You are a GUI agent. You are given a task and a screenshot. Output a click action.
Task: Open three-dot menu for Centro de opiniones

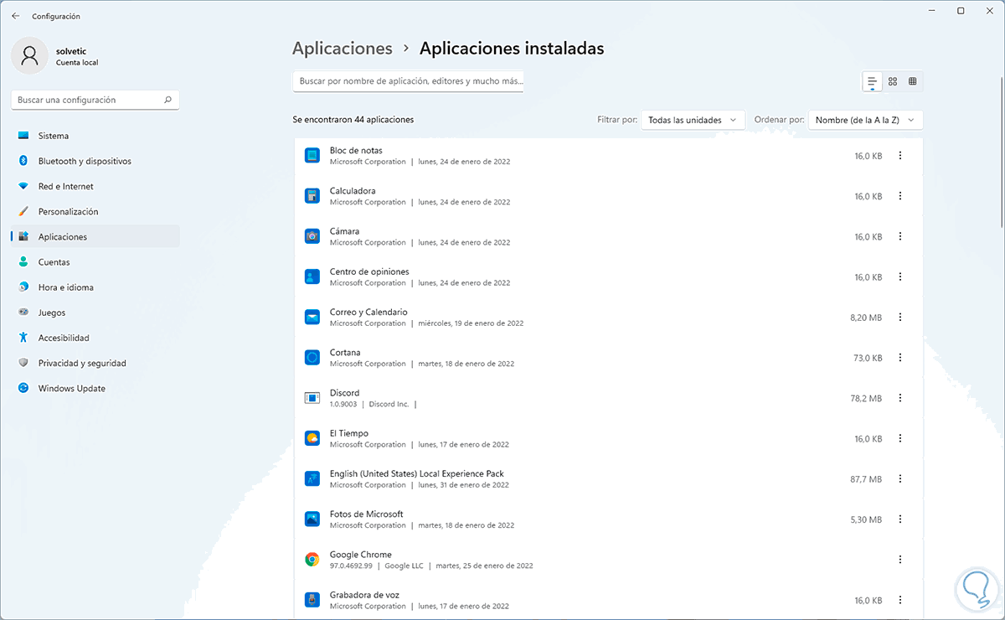point(900,276)
